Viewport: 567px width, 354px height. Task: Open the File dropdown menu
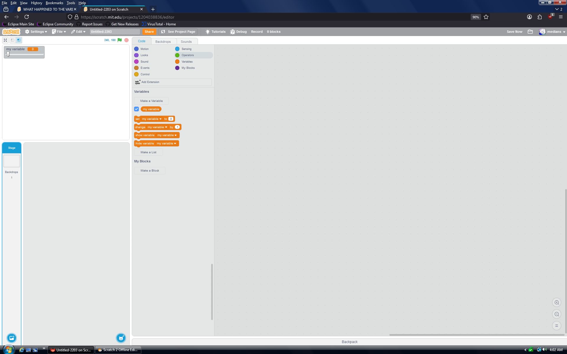pos(59,32)
